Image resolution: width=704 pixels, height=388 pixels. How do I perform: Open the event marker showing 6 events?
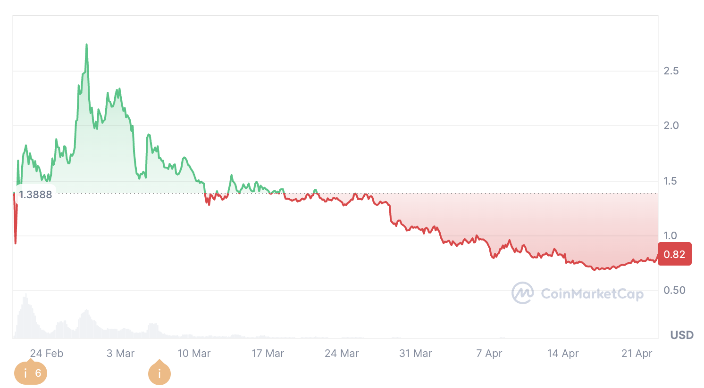pos(31,373)
